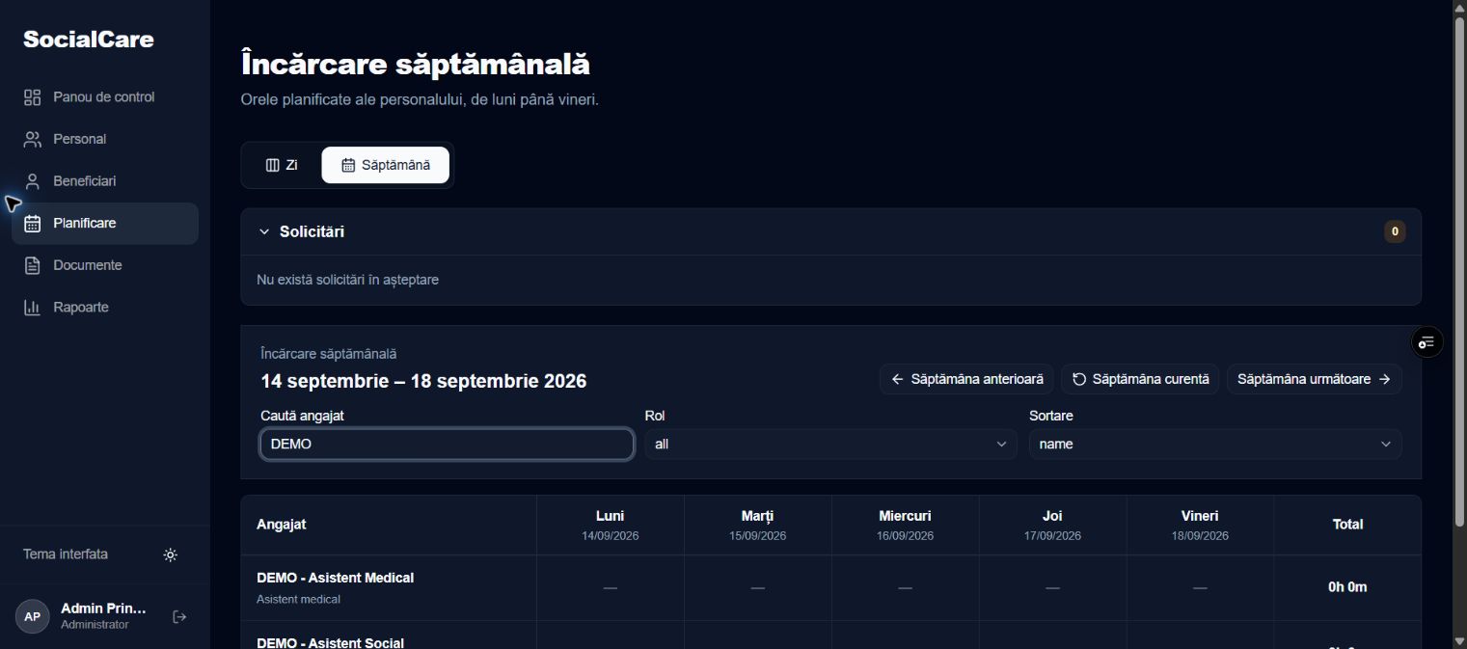Jump to Săptămâna următoare
This screenshot has height=649, width=1467.
[1314, 379]
